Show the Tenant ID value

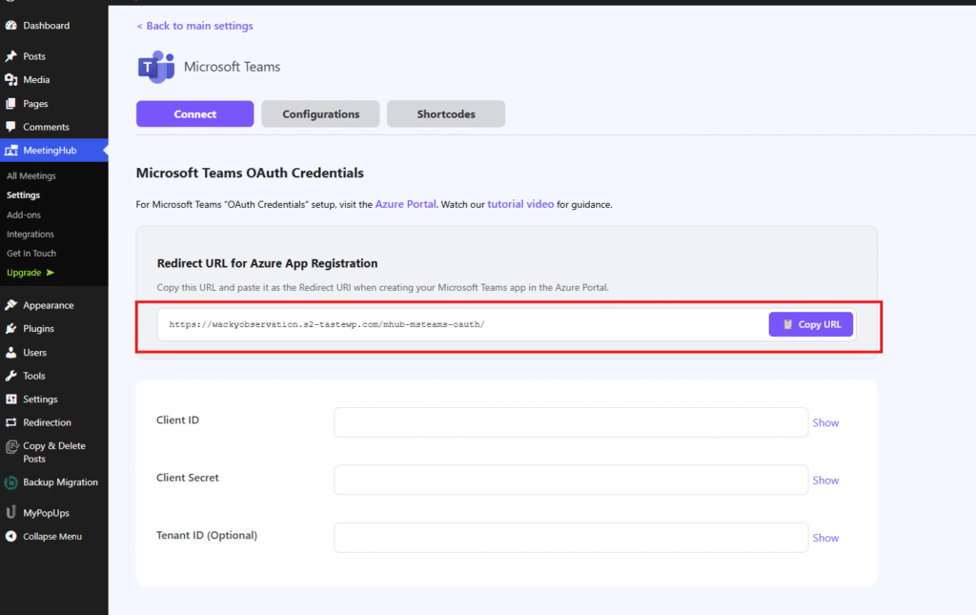pyautogui.click(x=825, y=538)
